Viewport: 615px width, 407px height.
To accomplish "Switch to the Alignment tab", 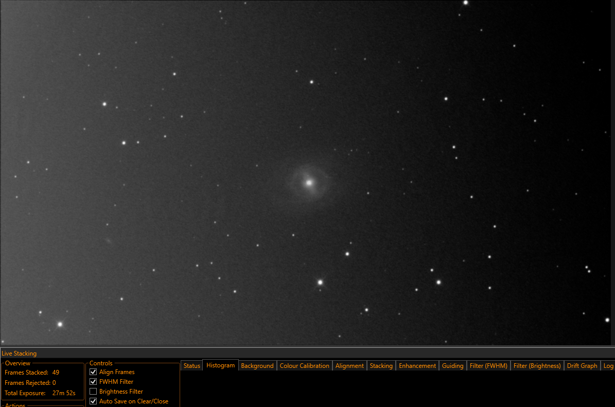I will pos(349,365).
